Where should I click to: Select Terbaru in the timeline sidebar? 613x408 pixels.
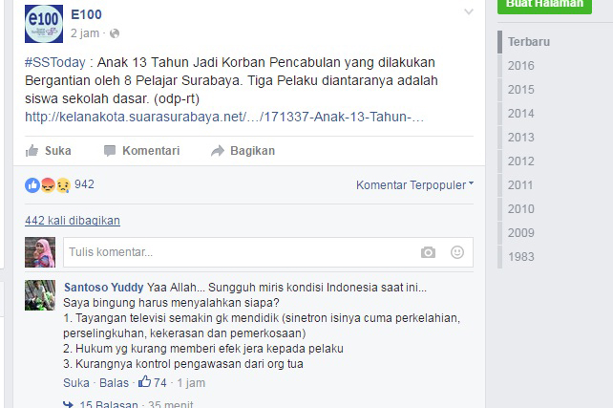(x=529, y=42)
